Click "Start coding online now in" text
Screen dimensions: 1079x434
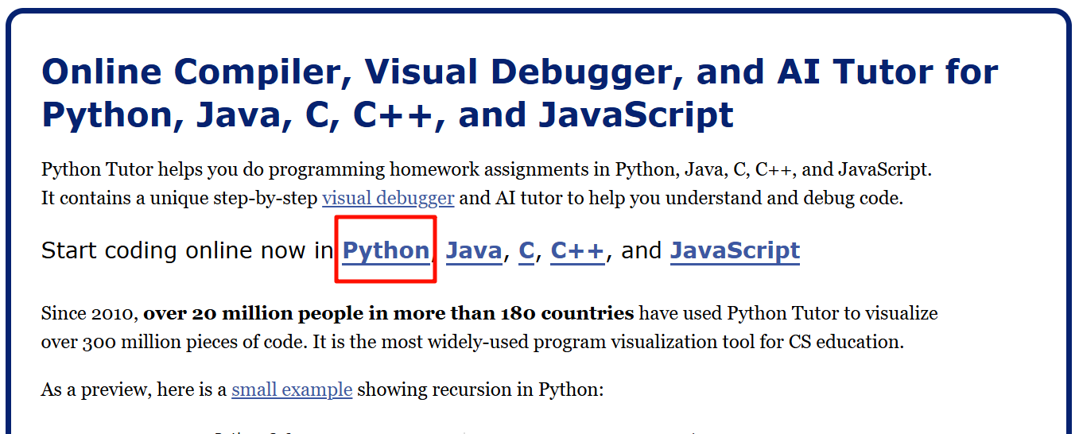pos(187,251)
